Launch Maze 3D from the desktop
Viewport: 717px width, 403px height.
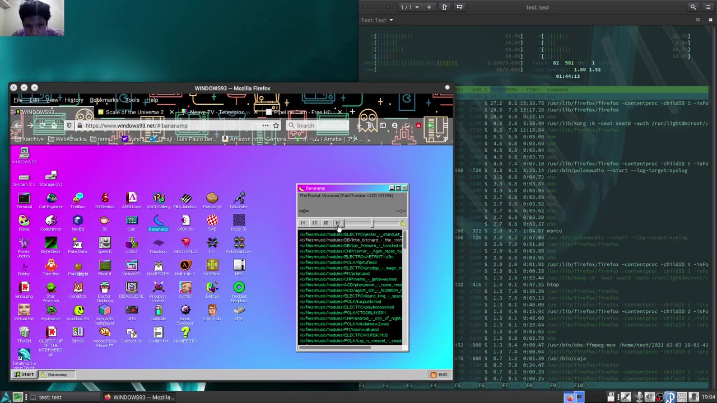pyautogui.click(x=239, y=223)
